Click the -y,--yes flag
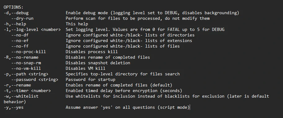Screen dimensions: 283x118 click(14, 108)
